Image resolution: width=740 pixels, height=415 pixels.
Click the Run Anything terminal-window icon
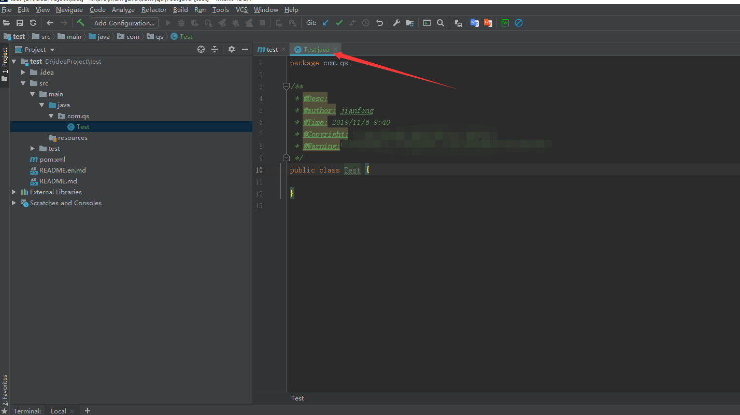[427, 23]
